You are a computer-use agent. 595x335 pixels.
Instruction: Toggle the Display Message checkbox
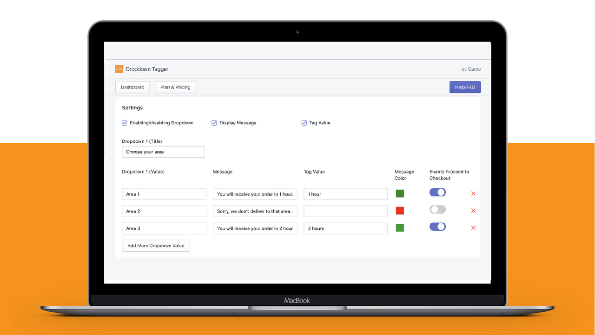[x=214, y=122]
